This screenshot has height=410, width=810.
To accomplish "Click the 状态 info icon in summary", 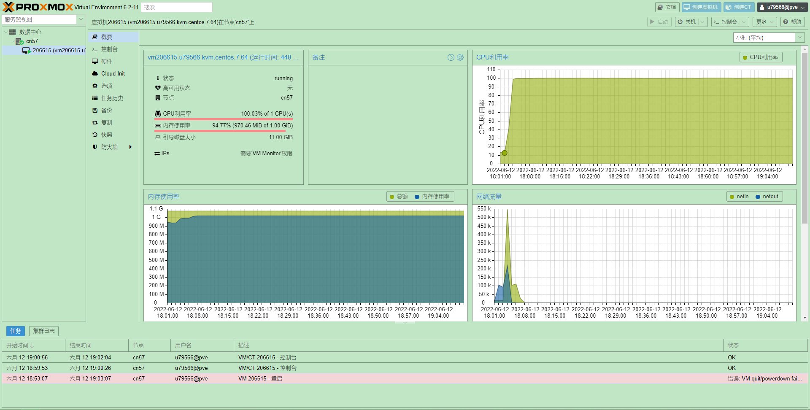I will click(x=158, y=78).
